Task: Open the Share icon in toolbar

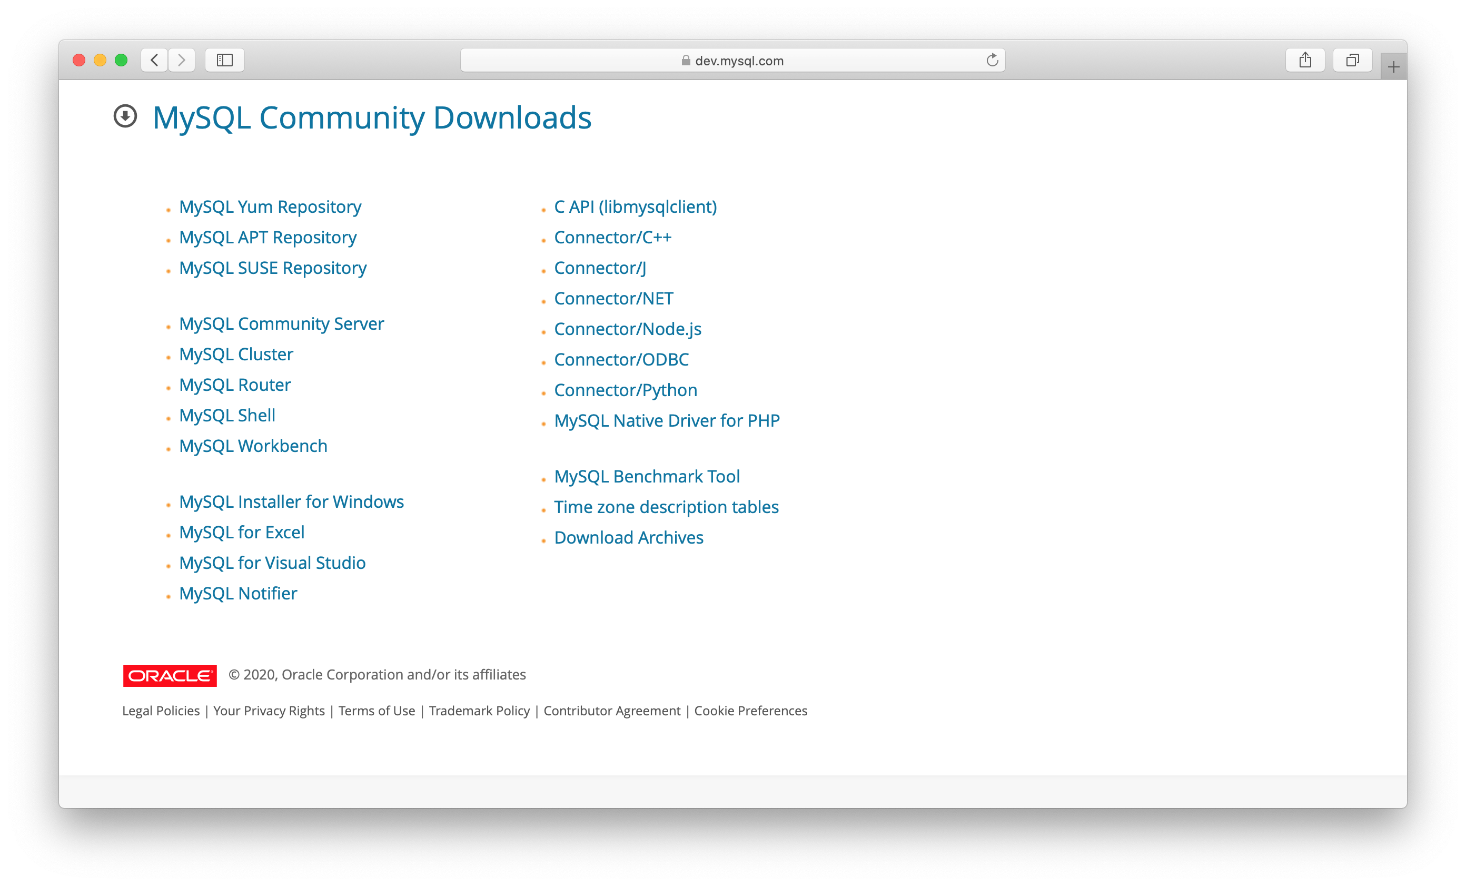Action: point(1305,60)
